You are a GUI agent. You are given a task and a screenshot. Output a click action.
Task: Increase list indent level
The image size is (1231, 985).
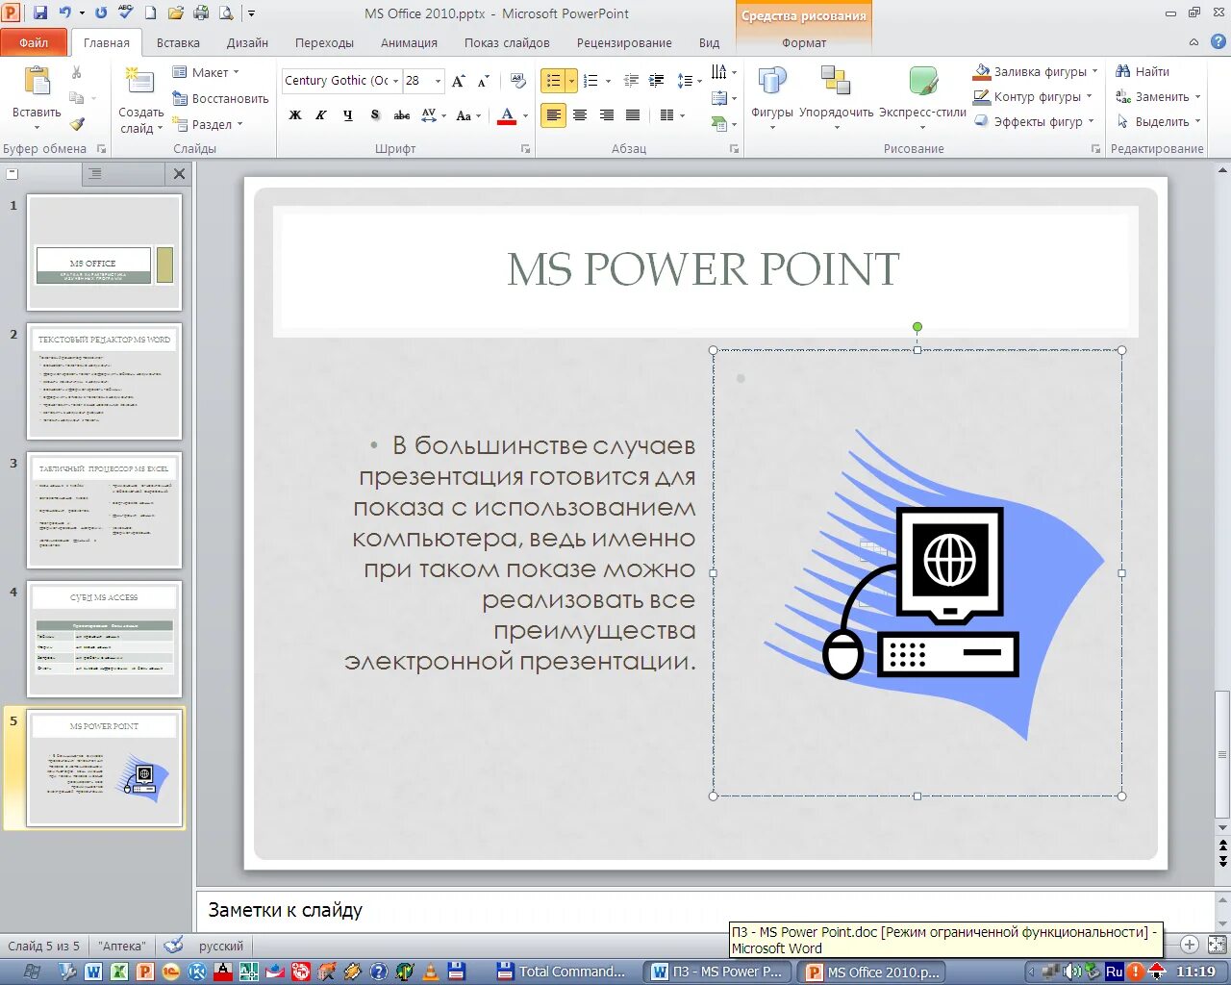[x=657, y=81]
